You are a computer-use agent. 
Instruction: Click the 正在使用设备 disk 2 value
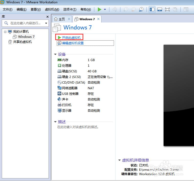pos(100,77)
